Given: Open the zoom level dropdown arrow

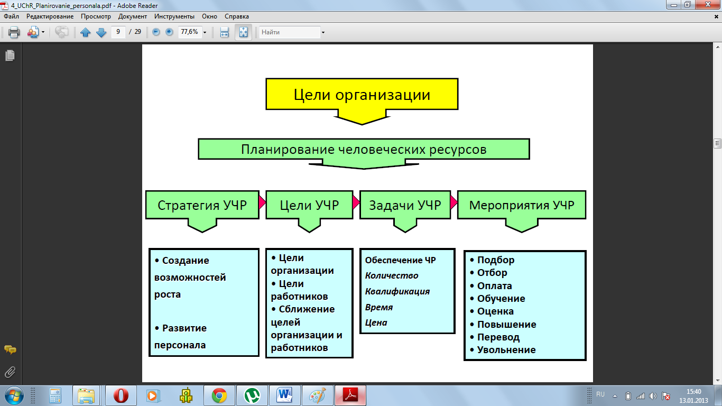Looking at the screenshot, I should coord(205,32).
